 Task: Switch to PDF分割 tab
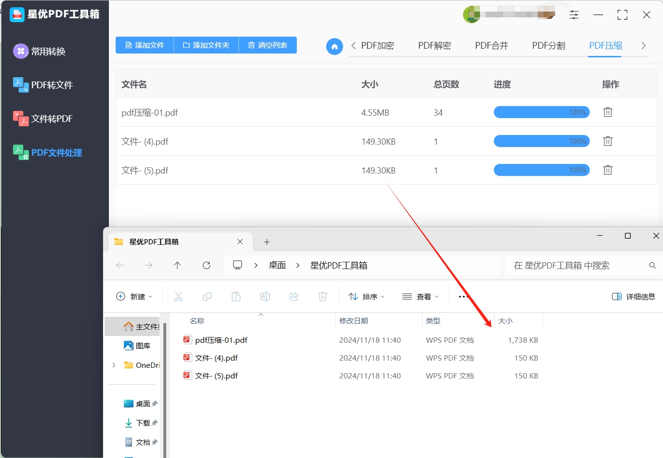(x=549, y=45)
